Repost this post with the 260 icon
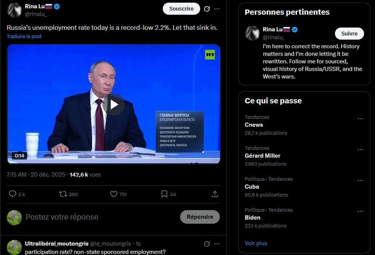This screenshot has height=255, width=375. pos(68,194)
